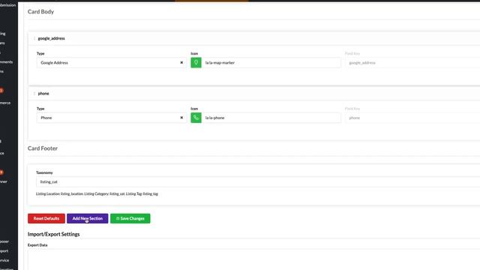Click the Add New Section button
This screenshot has height=270, width=480.
tap(88, 218)
